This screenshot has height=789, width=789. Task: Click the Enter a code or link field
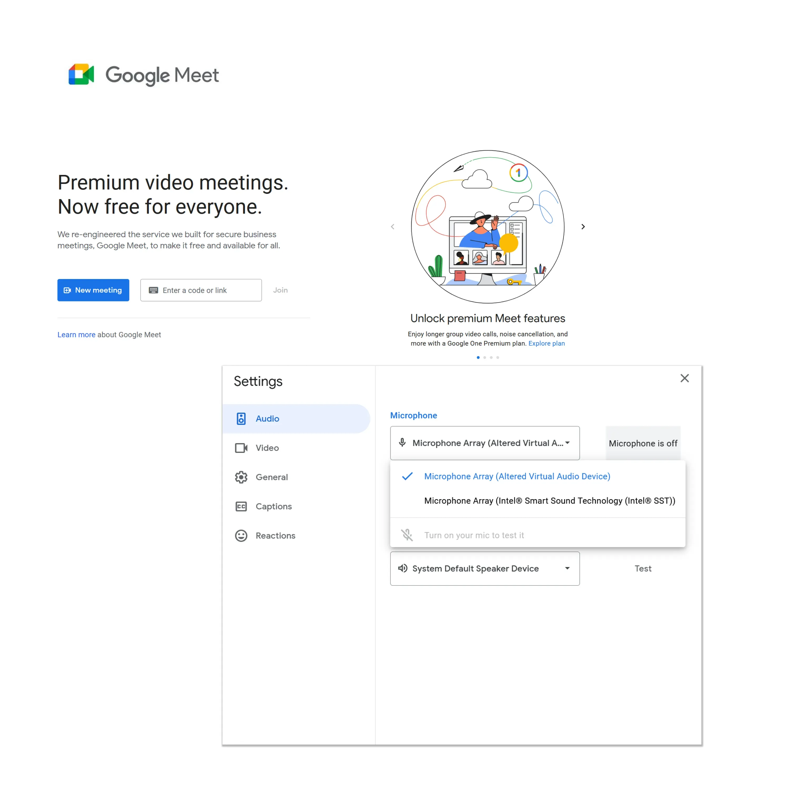(x=201, y=290)
